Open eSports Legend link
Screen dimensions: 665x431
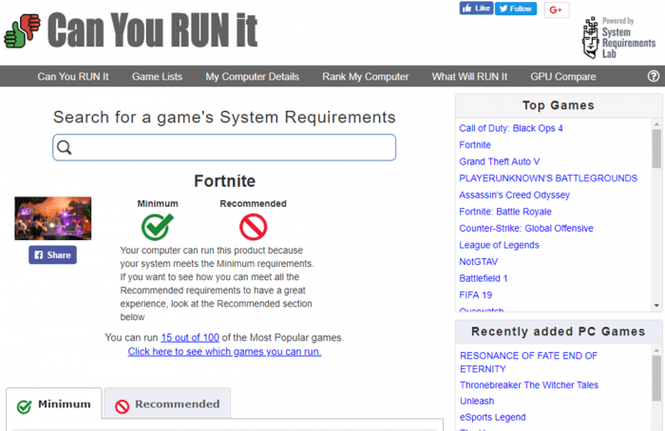click(493, 417)
